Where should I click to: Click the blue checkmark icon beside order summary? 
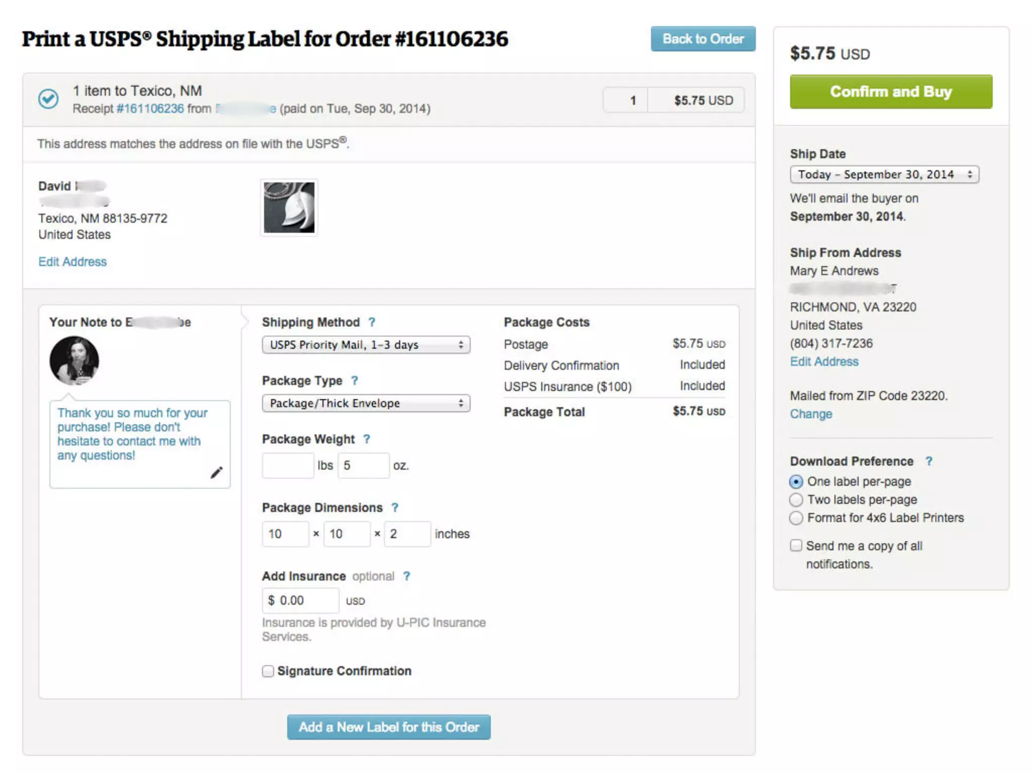48,99
